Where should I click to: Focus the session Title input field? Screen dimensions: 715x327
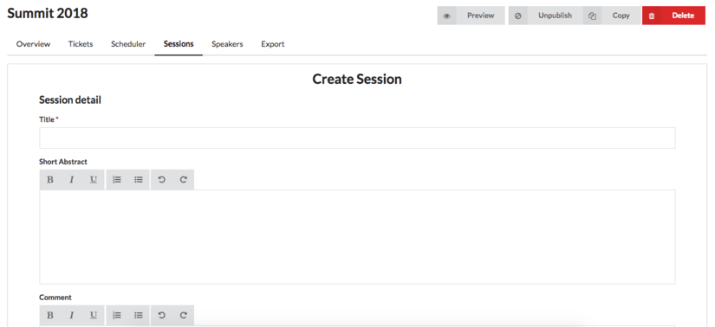click(357, 138)
